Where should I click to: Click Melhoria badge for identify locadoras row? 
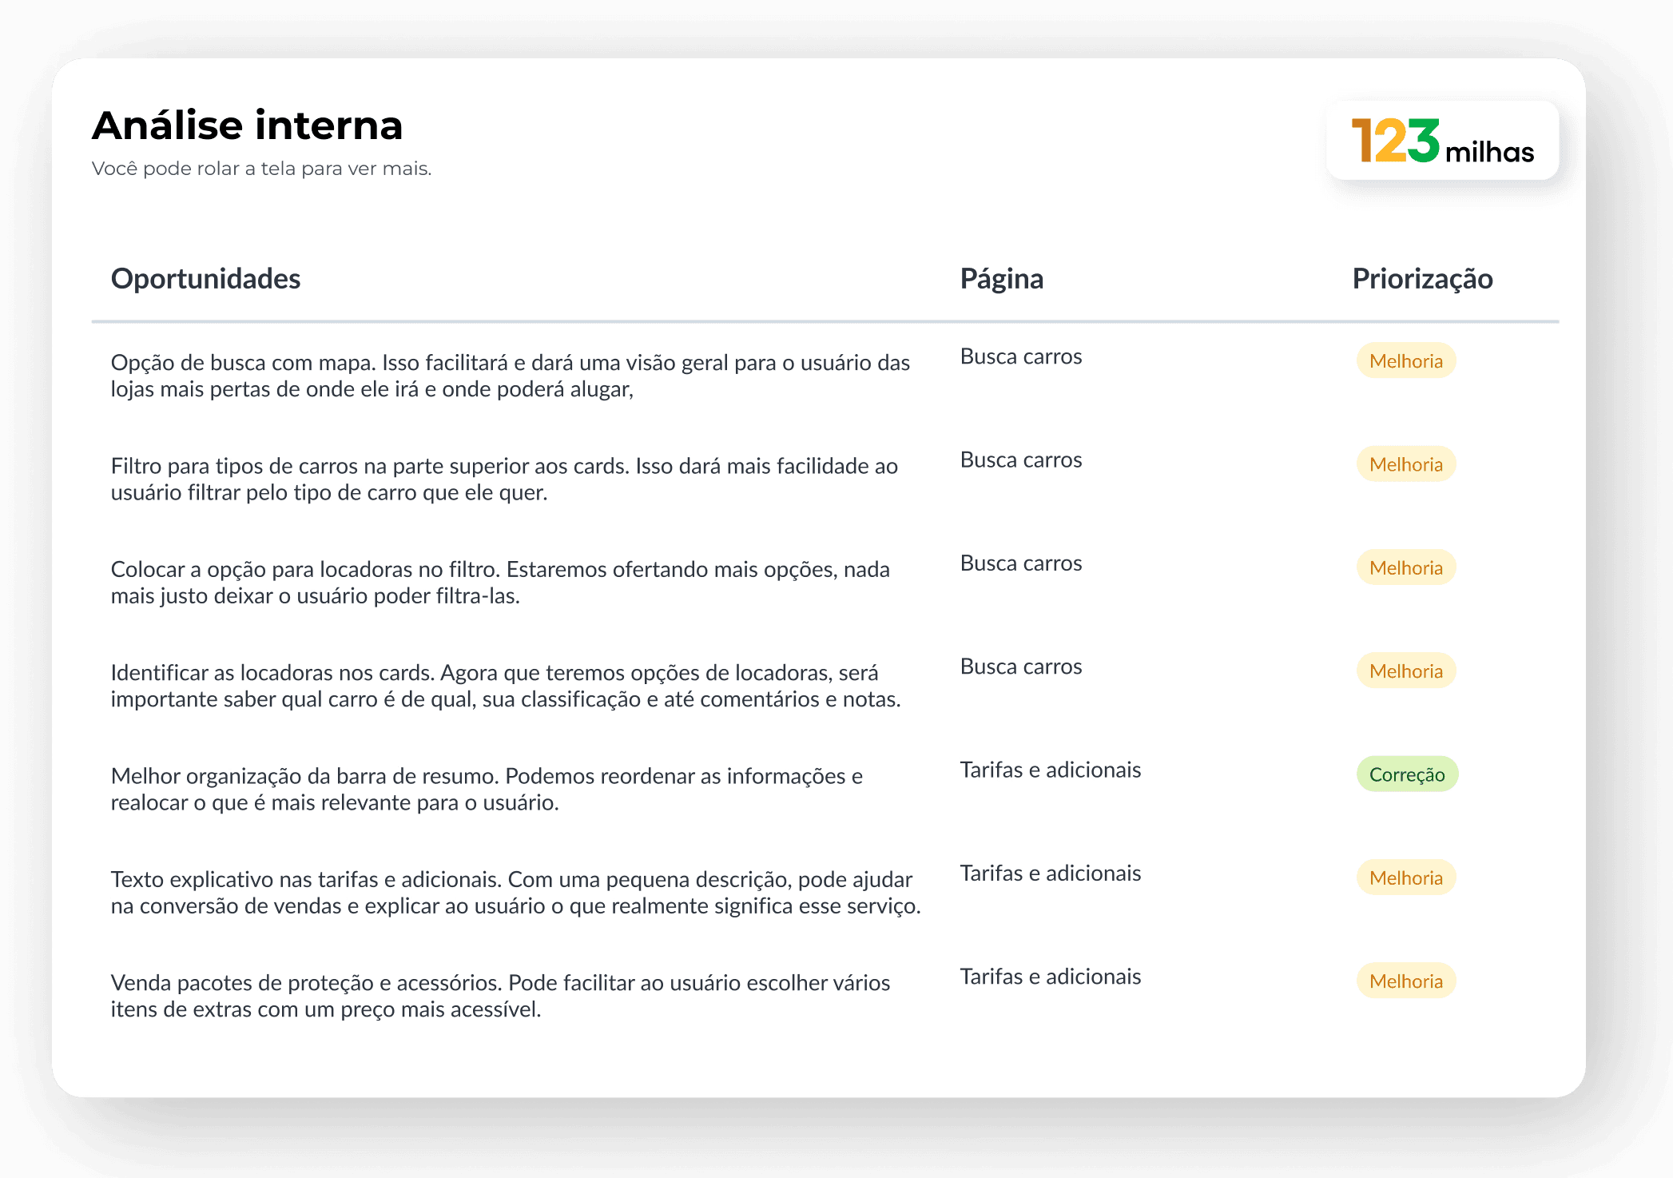(x=1405, y=671)
